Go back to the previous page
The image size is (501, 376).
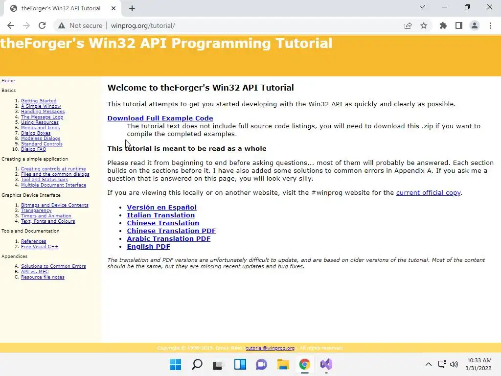click(11, 25)
